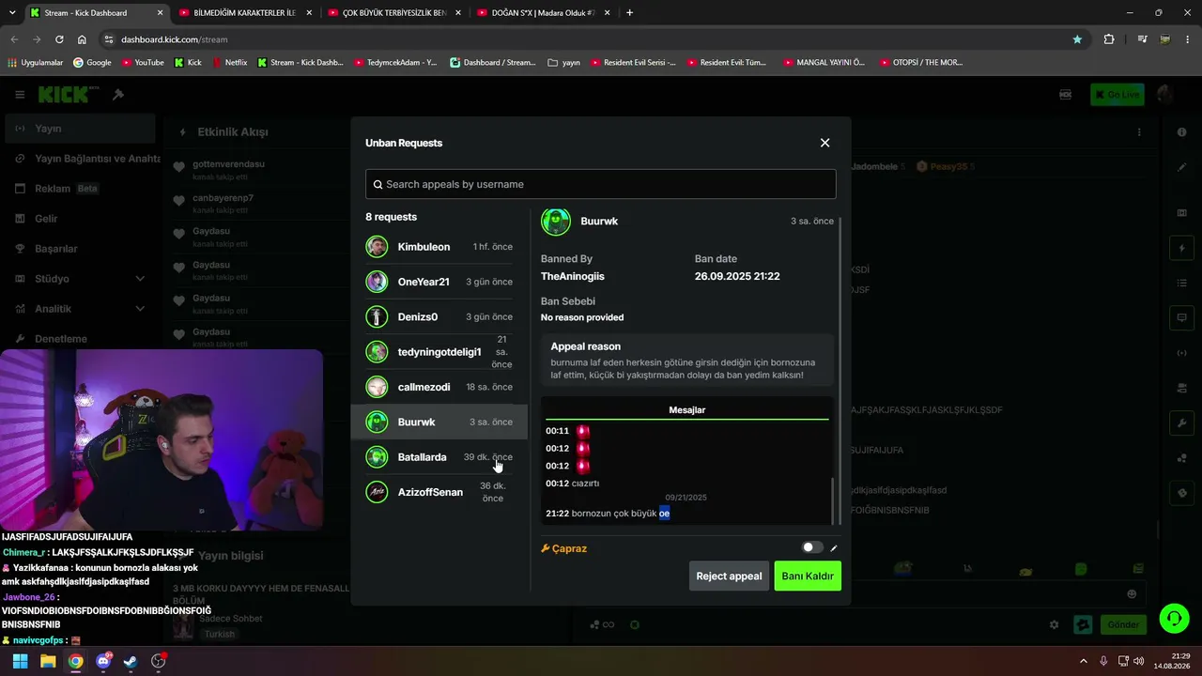Click the browser home button
This screenshot has height=676, width=1202.
tap(83, 39)
